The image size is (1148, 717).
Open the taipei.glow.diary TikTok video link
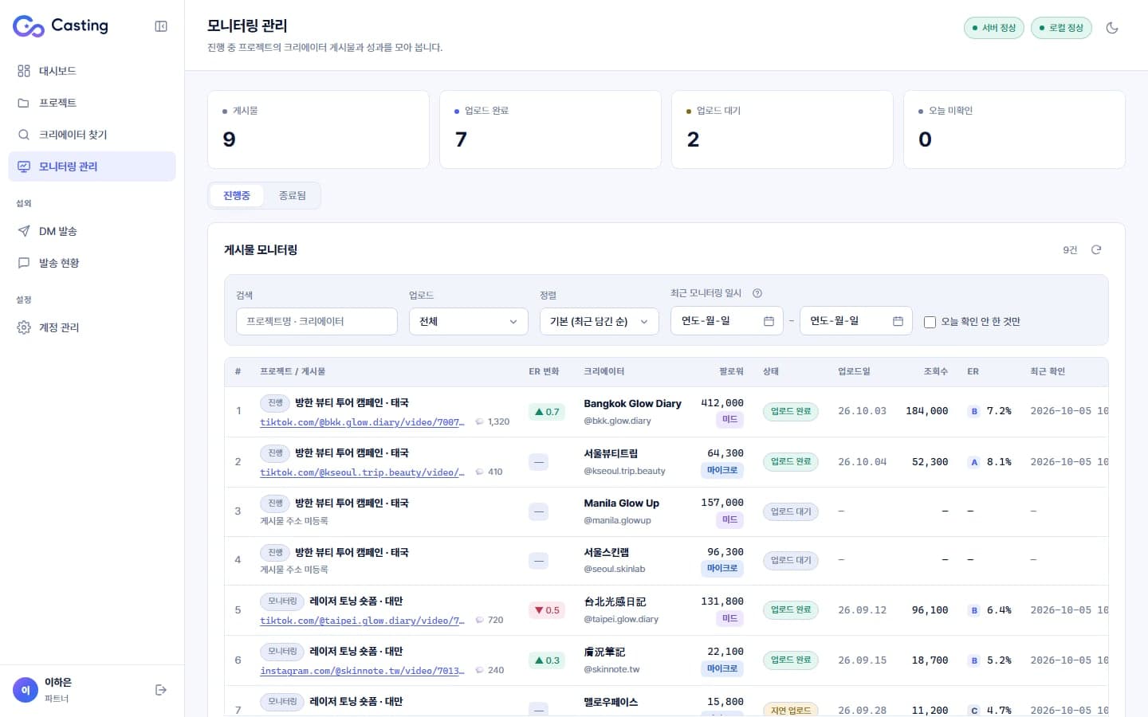362,621
